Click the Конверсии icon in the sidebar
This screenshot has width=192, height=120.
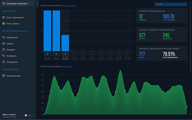point(4,56)
